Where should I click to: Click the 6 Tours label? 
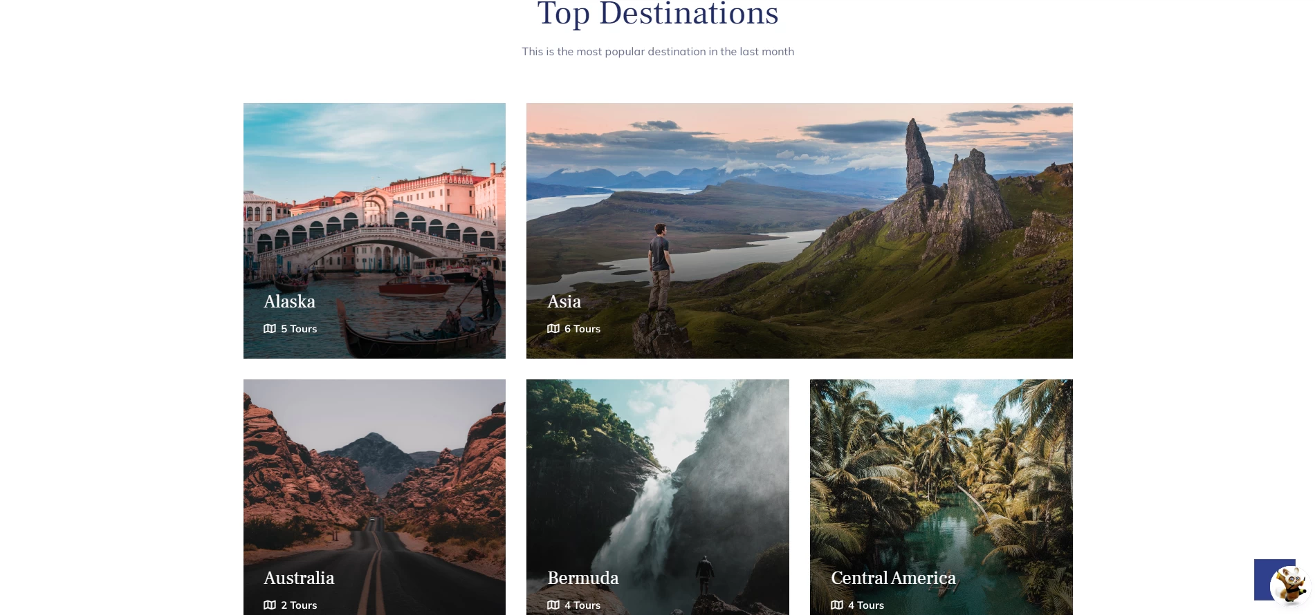(x=582, y=329)
